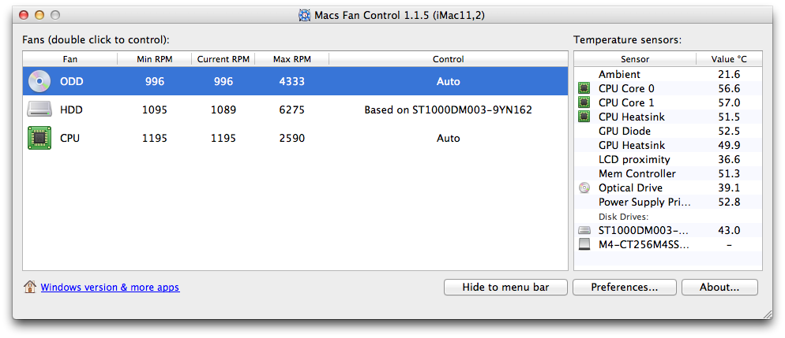The height and width of the screenshot is (338, 785).
Task: Select the LCD proximity sensor row
Action: point(668,160)
